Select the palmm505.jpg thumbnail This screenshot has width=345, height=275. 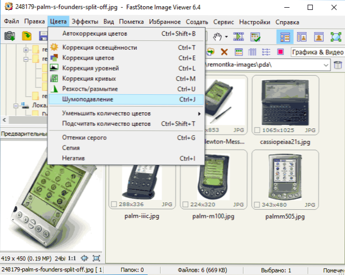[285, 180]
